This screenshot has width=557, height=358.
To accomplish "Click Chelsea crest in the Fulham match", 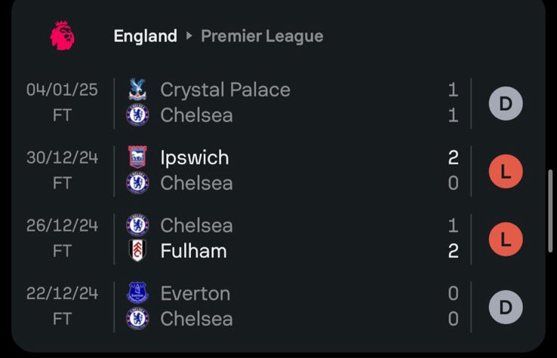I will click(137, 225).
